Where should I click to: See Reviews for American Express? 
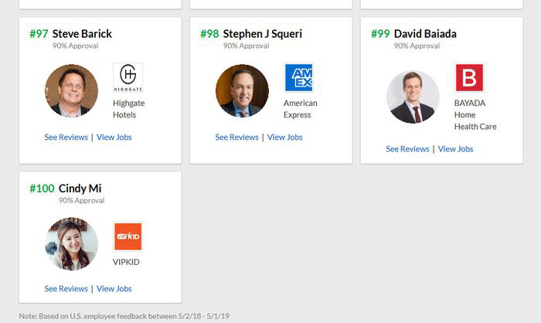click(x=237, y=138)
